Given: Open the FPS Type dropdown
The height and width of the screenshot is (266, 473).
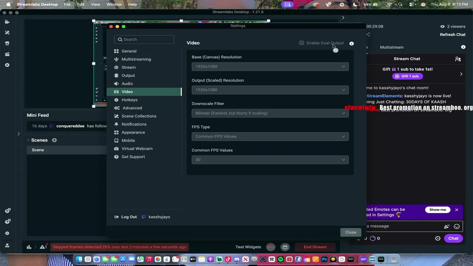Looking at the screenshot, I should (270, 136).
